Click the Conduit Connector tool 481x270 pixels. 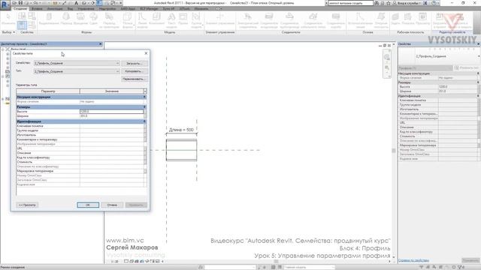336,20
